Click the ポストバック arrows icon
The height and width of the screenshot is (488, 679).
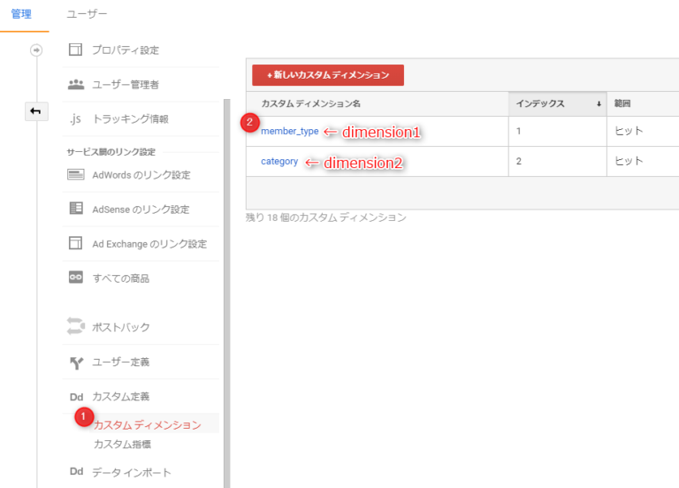(x=76, y=327)
